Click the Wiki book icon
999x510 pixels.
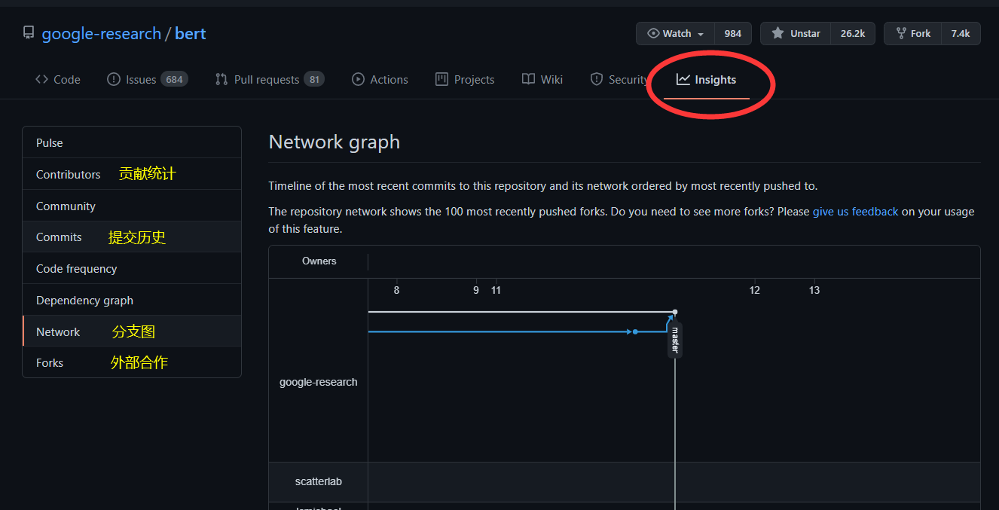(x=529, y=79)
